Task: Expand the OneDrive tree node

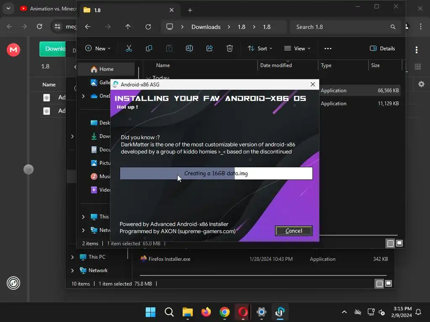Action: click(84, 96)
